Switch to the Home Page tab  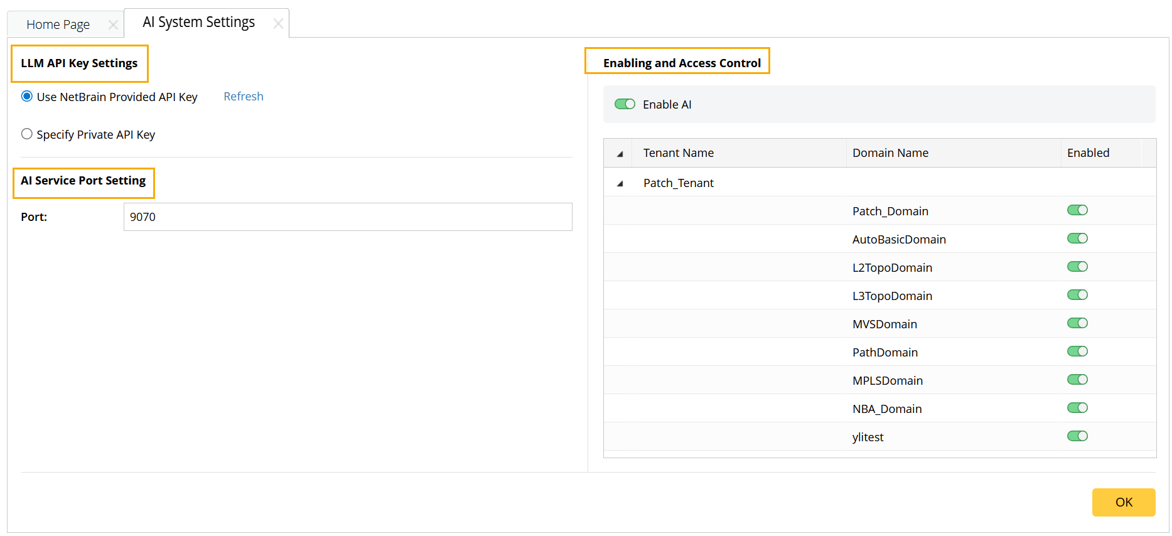click(x=58, y=24)
